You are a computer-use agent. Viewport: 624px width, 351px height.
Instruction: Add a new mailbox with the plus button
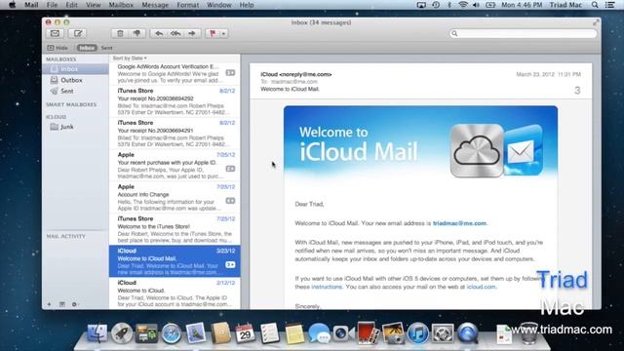coord(50,304)
